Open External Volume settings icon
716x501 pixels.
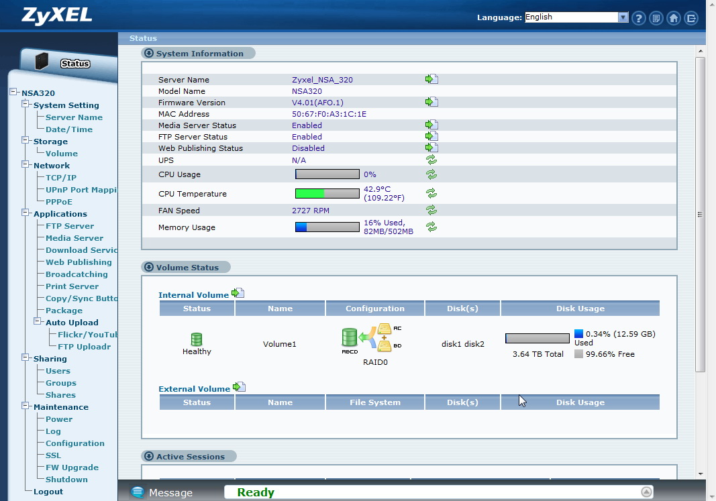point(240,387)
